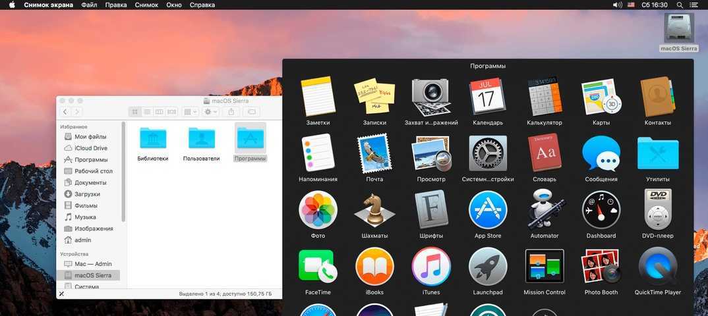The image size is (708, 316).
Task: Open the Шахматы chess app
Action: [374, 210]
